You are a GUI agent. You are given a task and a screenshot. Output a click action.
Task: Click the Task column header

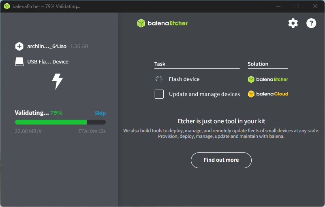tap(160, 64)
